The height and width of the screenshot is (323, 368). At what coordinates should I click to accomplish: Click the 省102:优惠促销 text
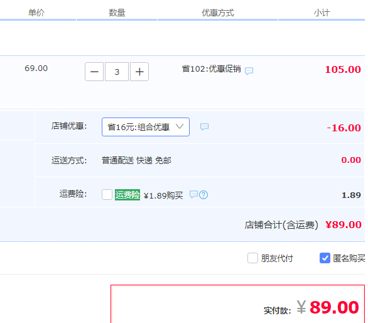point(211,69)
